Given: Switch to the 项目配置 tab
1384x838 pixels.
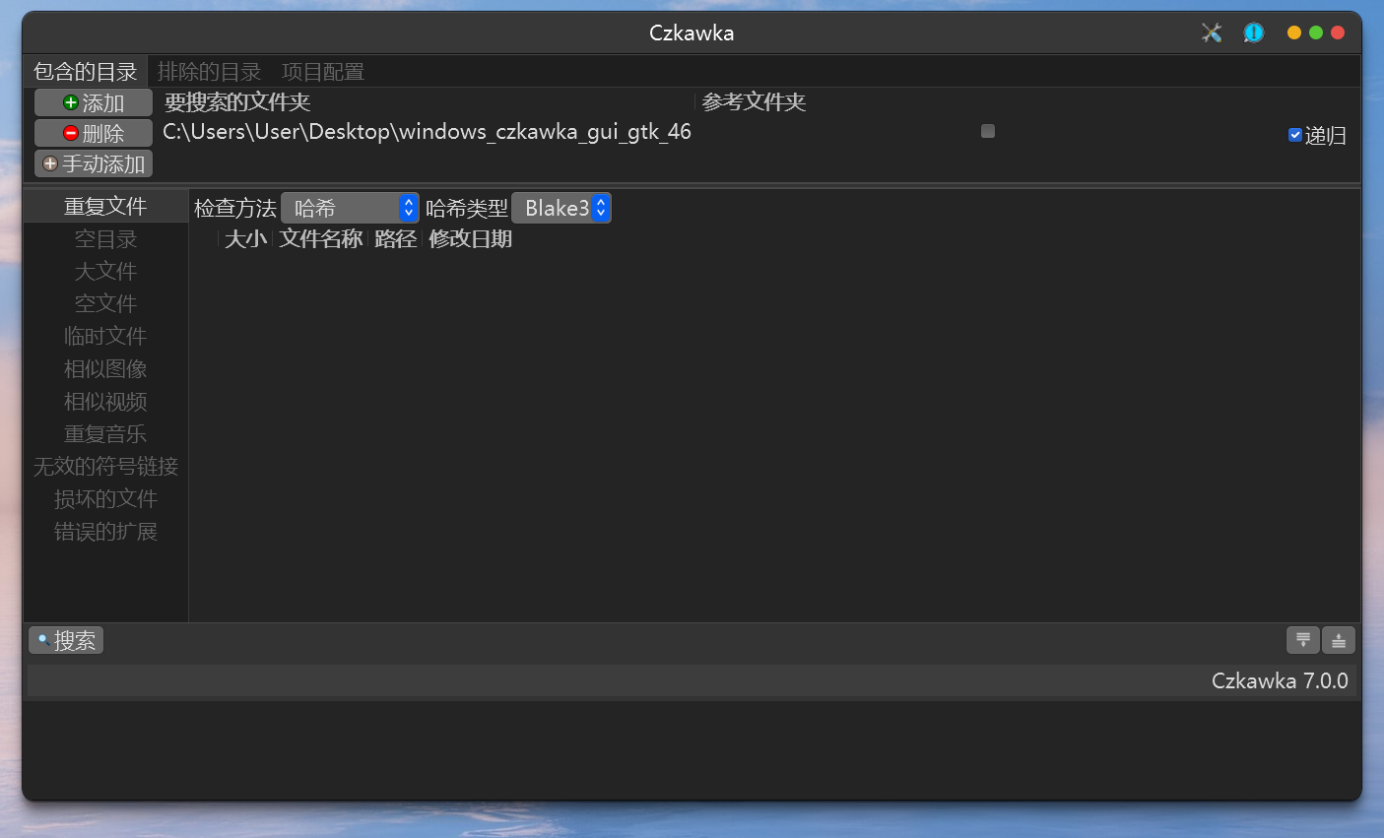Looking at the screenshot, I should (323, 72).
